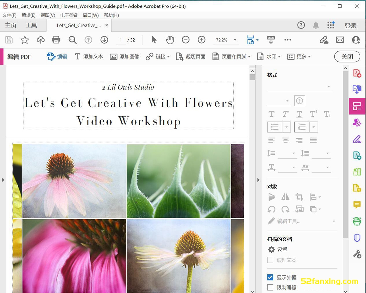Print the document with the printer icon
366x293 pixels.
[56, 40]
